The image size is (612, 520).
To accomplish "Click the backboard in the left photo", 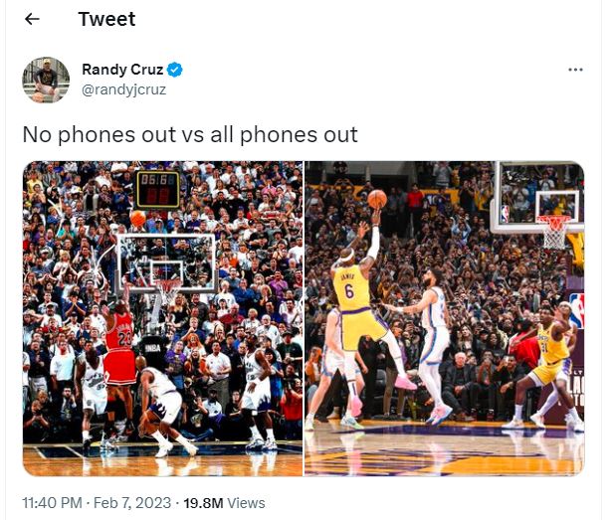I will [166, 262].
